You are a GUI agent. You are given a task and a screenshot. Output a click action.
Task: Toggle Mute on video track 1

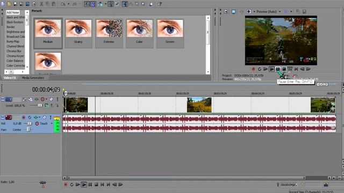51,99
